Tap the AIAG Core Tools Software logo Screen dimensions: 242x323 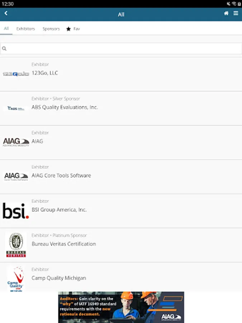16,177
